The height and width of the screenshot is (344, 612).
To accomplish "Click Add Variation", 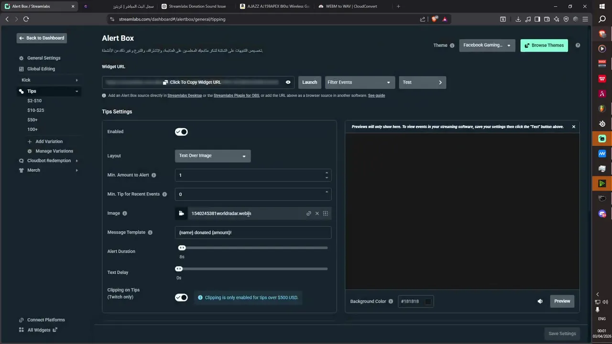I will click(x=45, y=141).
